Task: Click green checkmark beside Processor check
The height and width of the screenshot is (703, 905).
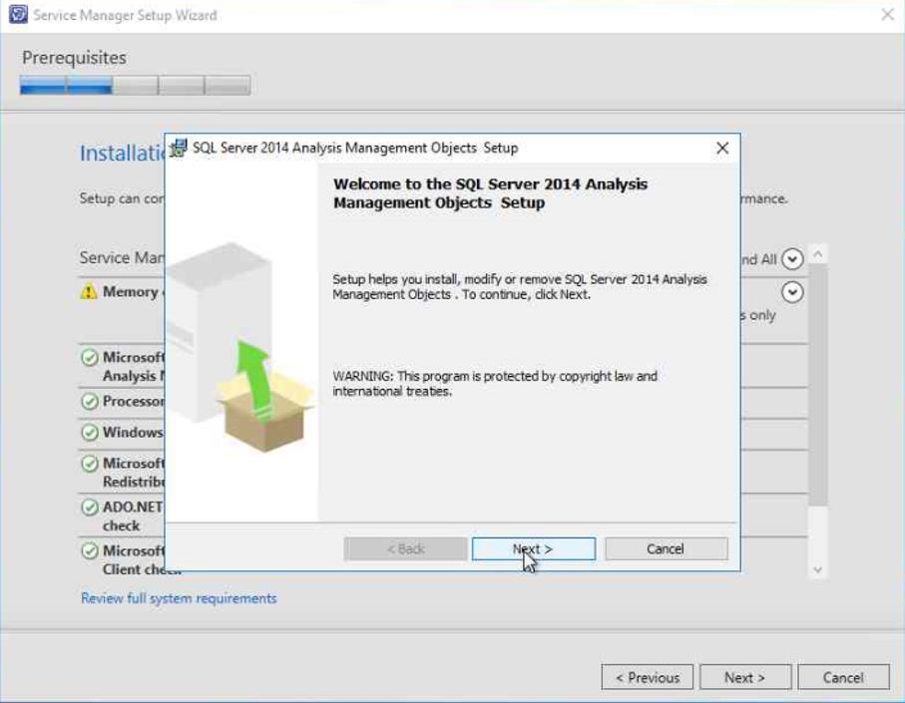Action: tap(90, 402)
